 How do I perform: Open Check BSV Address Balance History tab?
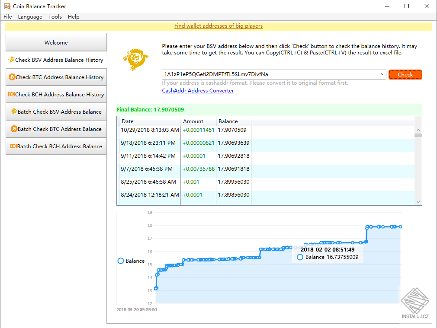click(56, 60)
